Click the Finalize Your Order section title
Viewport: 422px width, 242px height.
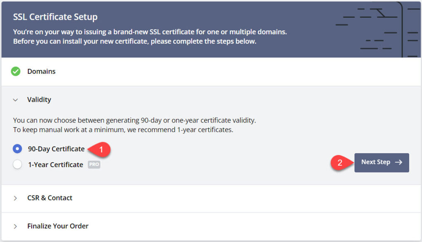58,226
